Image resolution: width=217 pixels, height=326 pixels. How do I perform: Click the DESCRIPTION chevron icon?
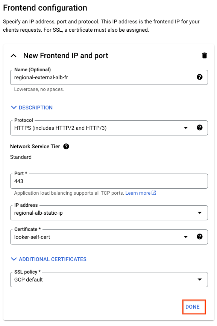tap(14, 108)
